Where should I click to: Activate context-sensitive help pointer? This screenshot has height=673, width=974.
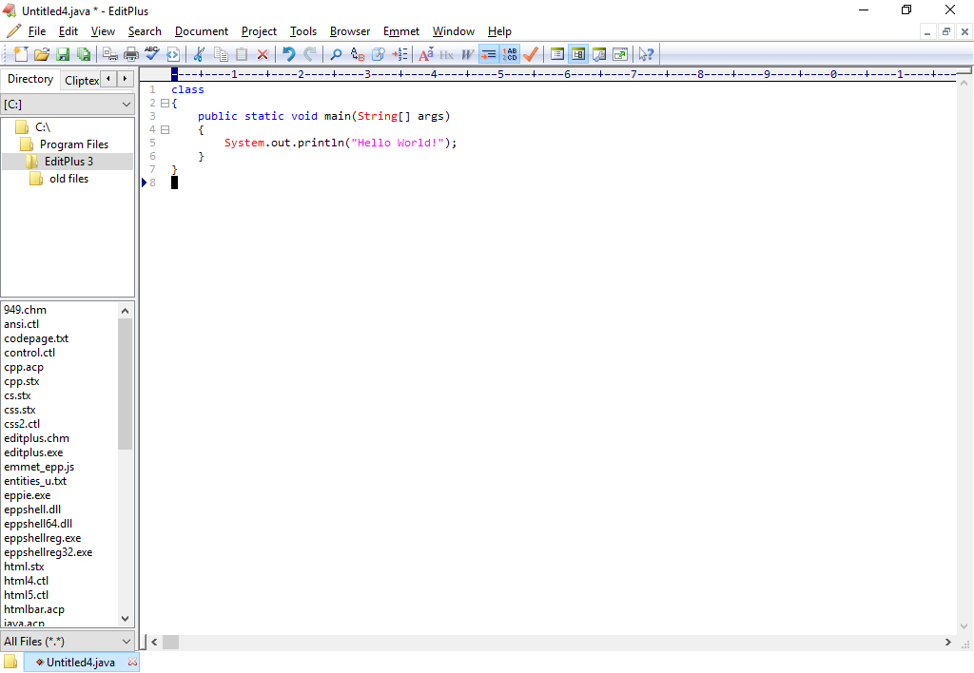[646, 54]
